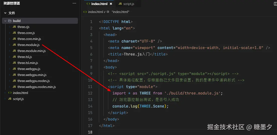Click the JS icon beside three.cjs
277x135 pixels.
coord(14,27)
